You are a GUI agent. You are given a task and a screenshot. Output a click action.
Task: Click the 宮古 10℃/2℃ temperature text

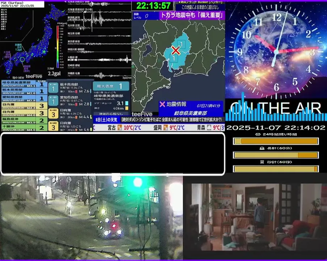pos(133,128)
